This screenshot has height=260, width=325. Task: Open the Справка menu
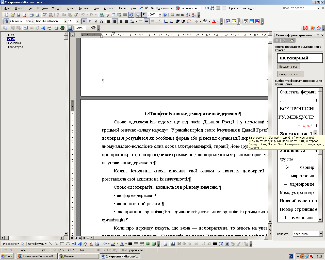coord(110,8)
